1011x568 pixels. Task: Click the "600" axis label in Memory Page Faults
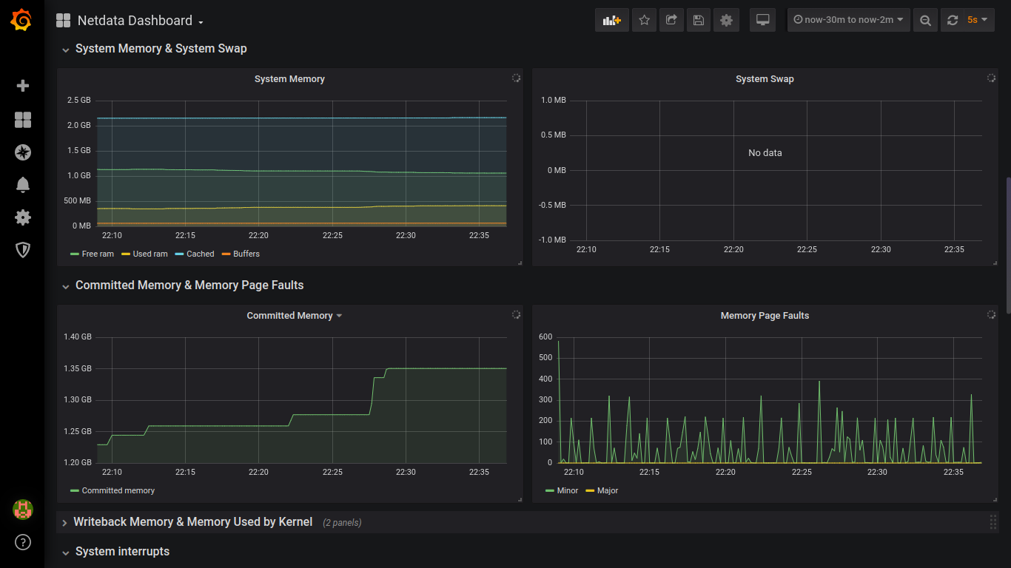coord(545,337)
